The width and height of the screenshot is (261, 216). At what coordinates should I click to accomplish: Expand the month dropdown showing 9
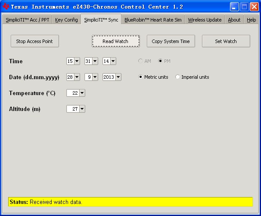pos(95,77)
